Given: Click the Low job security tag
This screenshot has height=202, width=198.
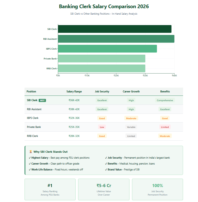Looking at the screenshot, I should coord(102,127).
